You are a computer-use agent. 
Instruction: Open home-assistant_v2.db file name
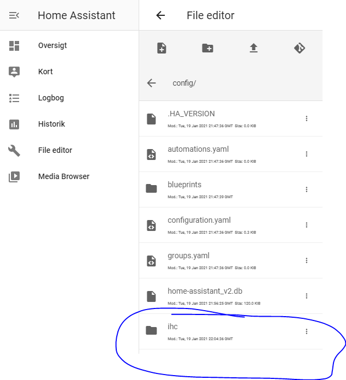click(x=205, y=291)
